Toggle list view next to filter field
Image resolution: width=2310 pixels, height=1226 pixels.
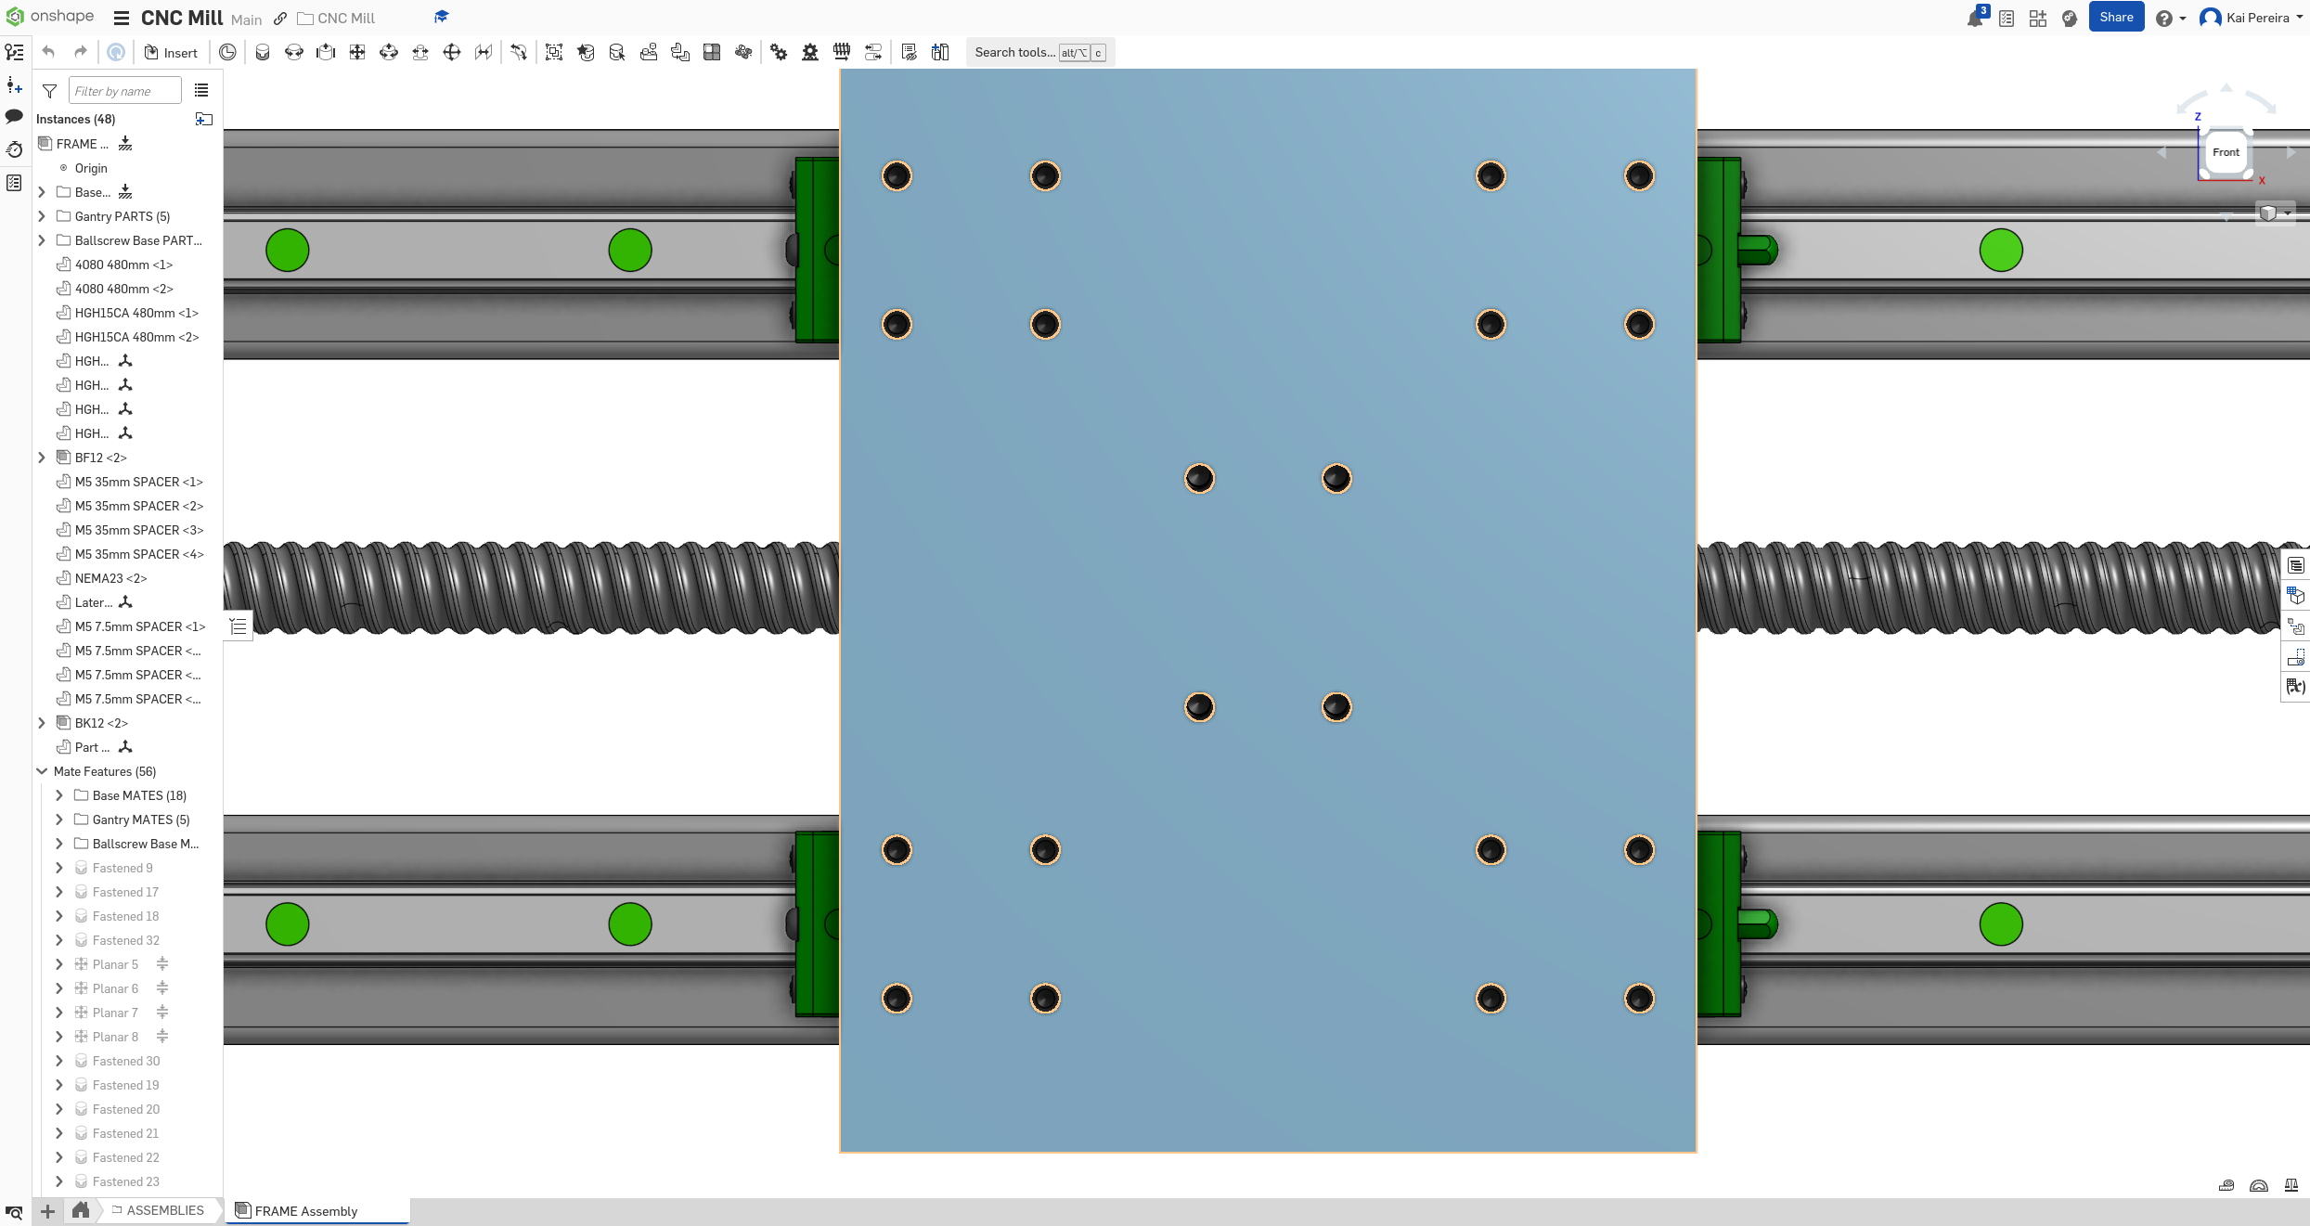click(201, 91)
